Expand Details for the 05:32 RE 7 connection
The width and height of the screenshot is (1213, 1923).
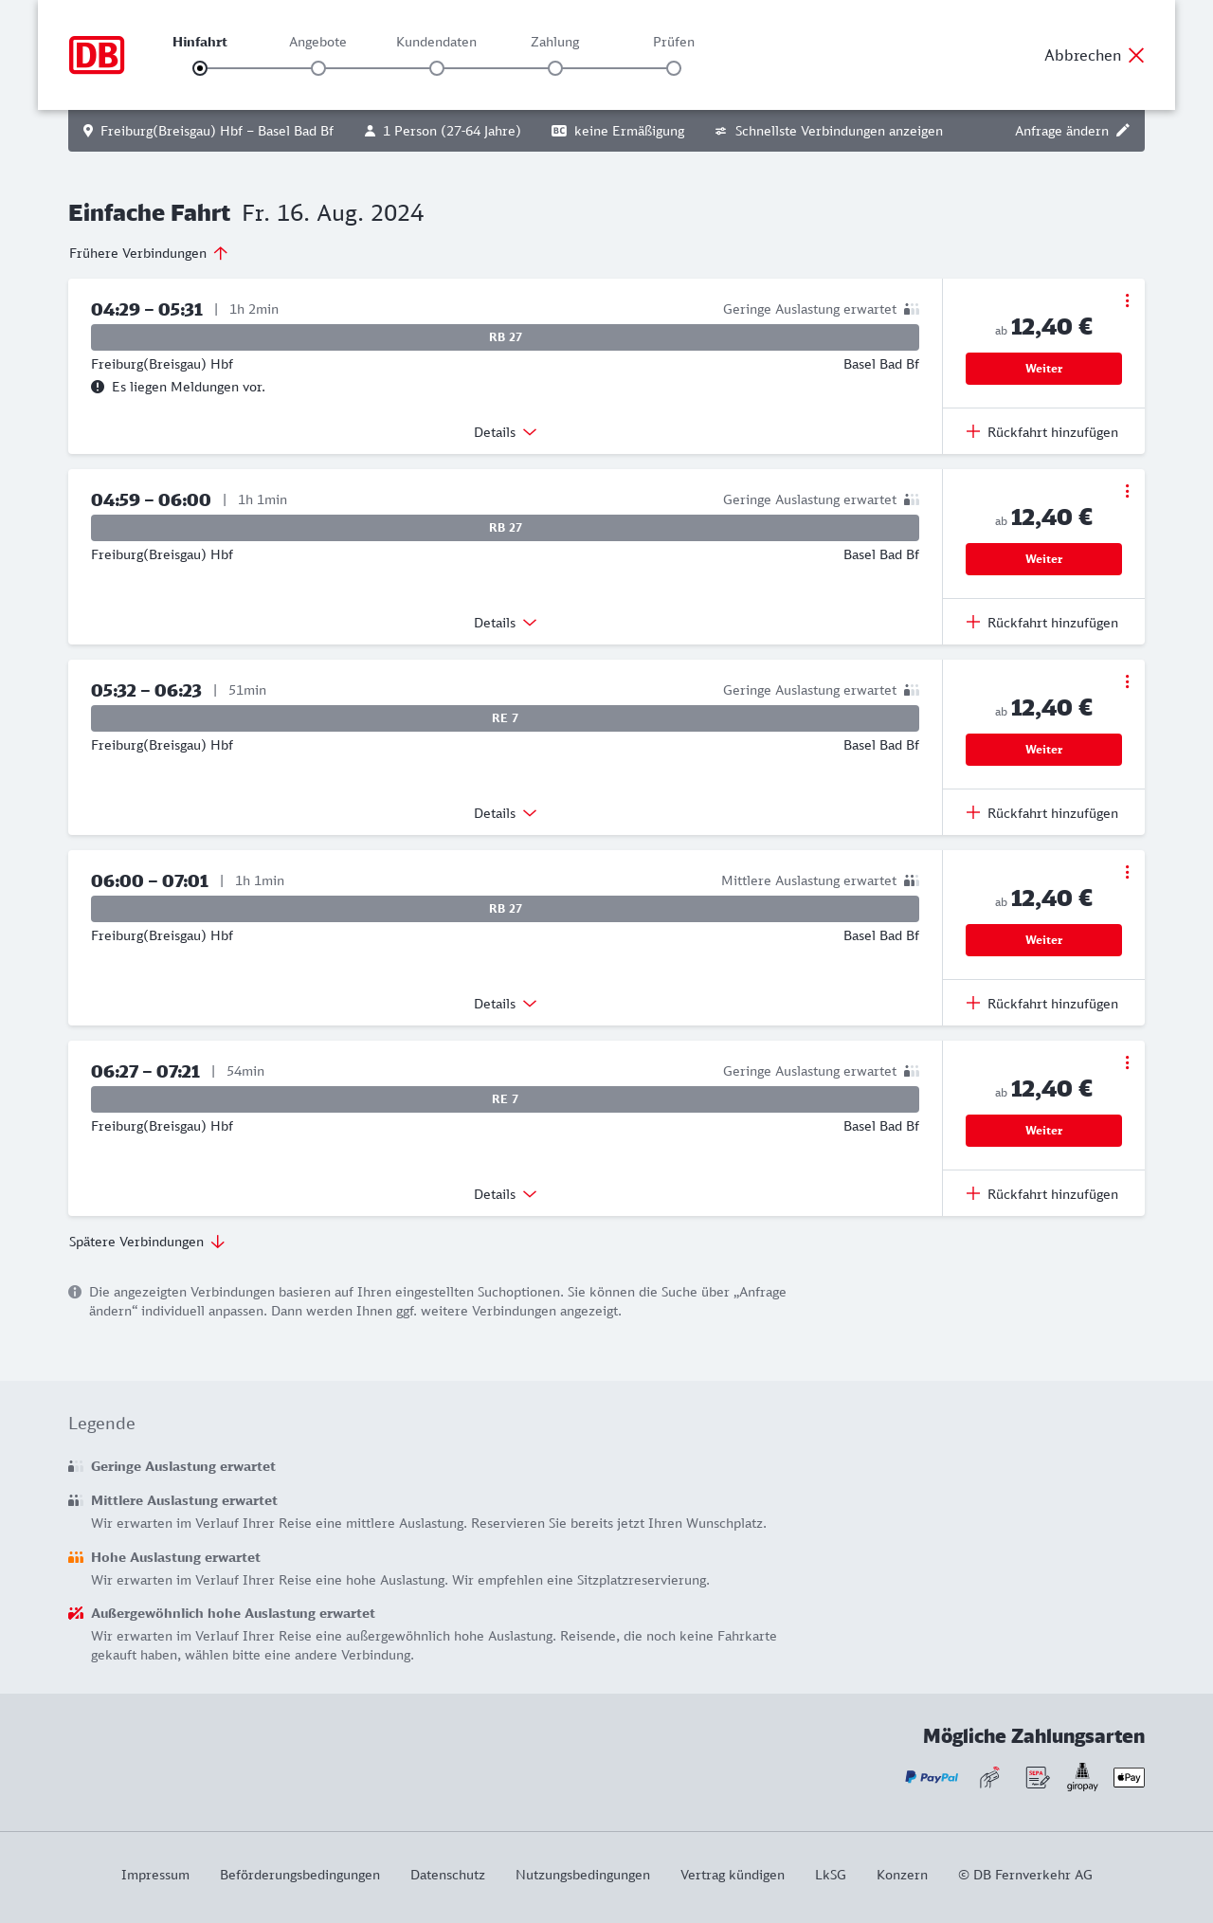[x=505, y=813]
